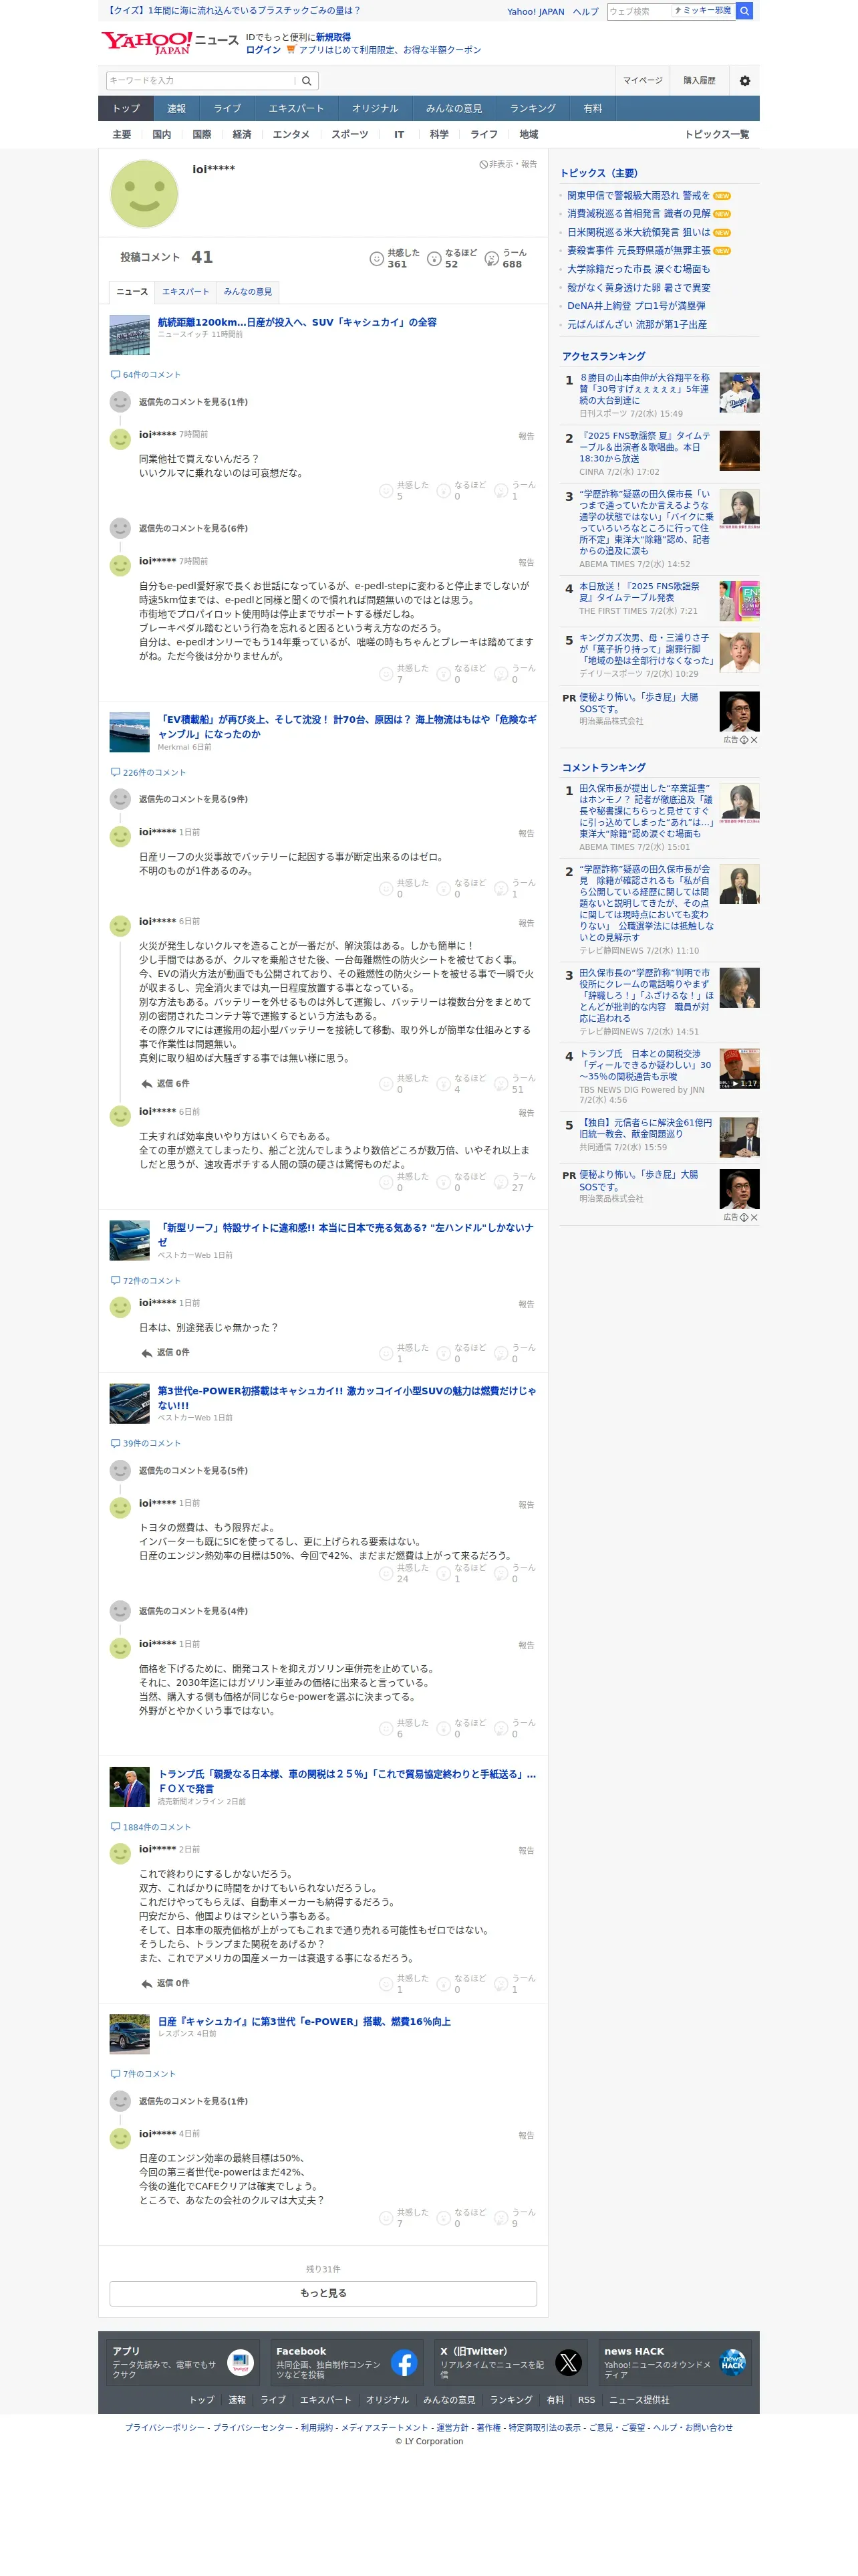This screenshot has width=858, height=2576.
Task: Click 共感した with 24 on トヨタの燃費 comment
Action: tap(404, 1573)
